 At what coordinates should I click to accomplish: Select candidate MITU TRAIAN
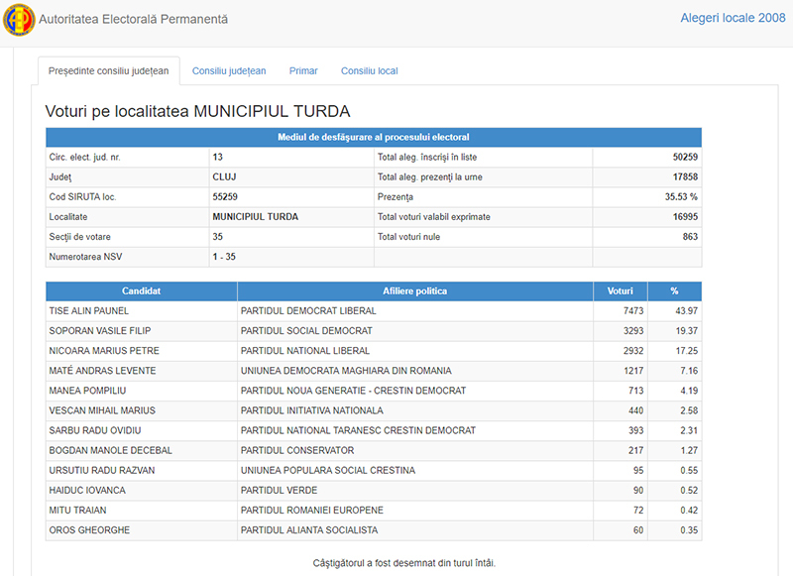pyautogui.click(x=77, y=511)
